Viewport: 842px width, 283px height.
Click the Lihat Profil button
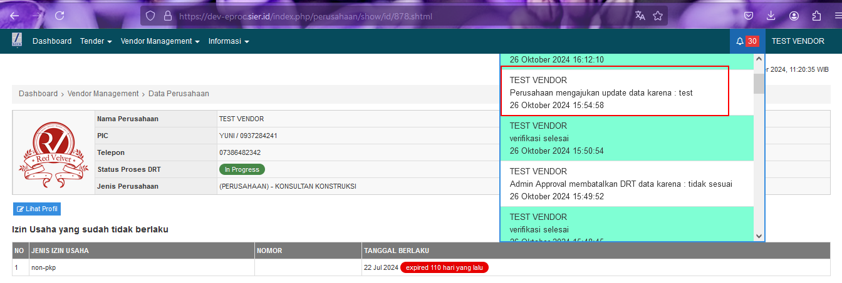pos(37,209)
